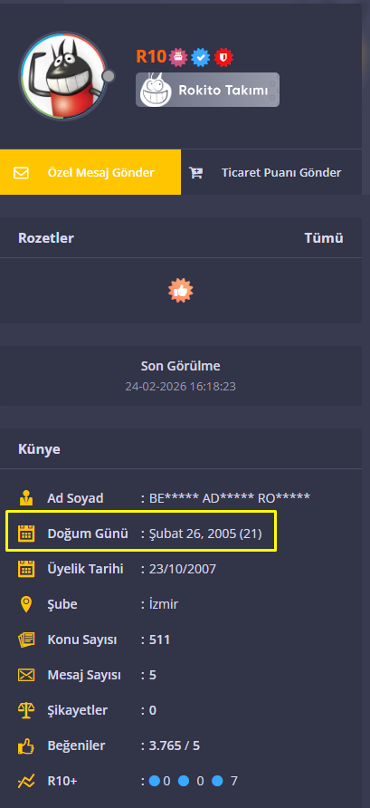This screenshot has height=808, width=370.
Task: Click the orange thumbs-up rozet badge
Action: pyautogui.click(x=181, y=291)
